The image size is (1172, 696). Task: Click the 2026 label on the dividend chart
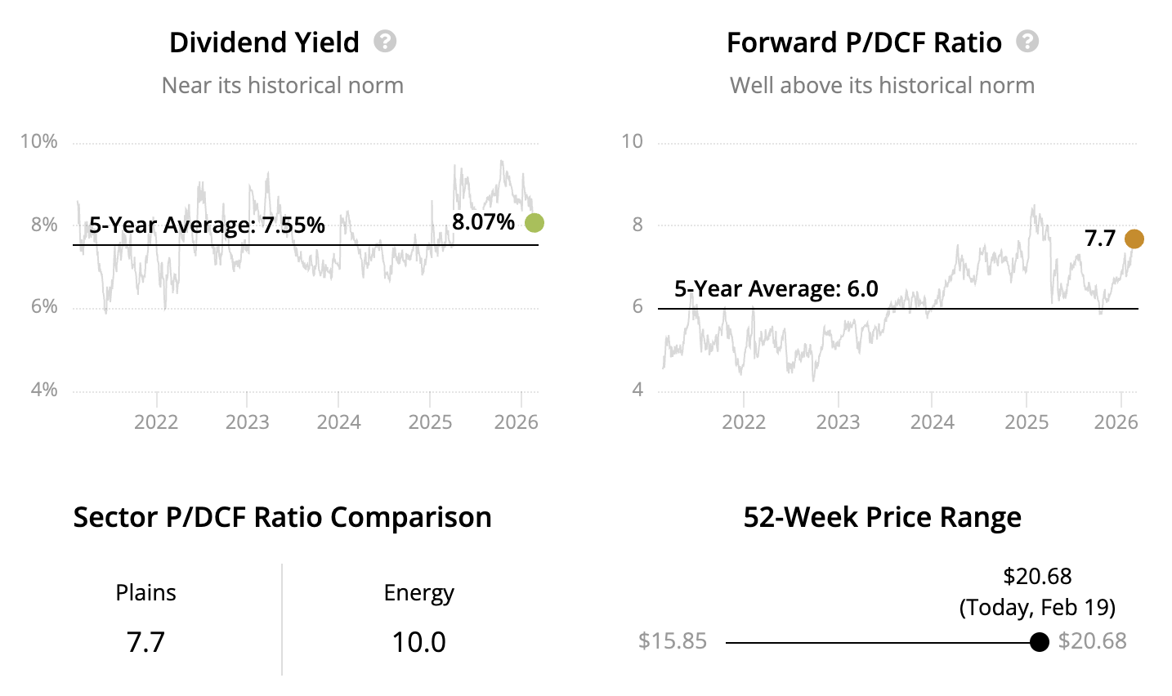point(517,422)
